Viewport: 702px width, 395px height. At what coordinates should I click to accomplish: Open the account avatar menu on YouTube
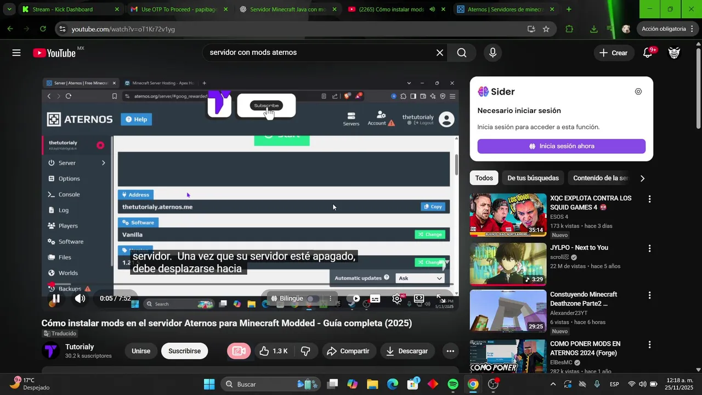674,53
